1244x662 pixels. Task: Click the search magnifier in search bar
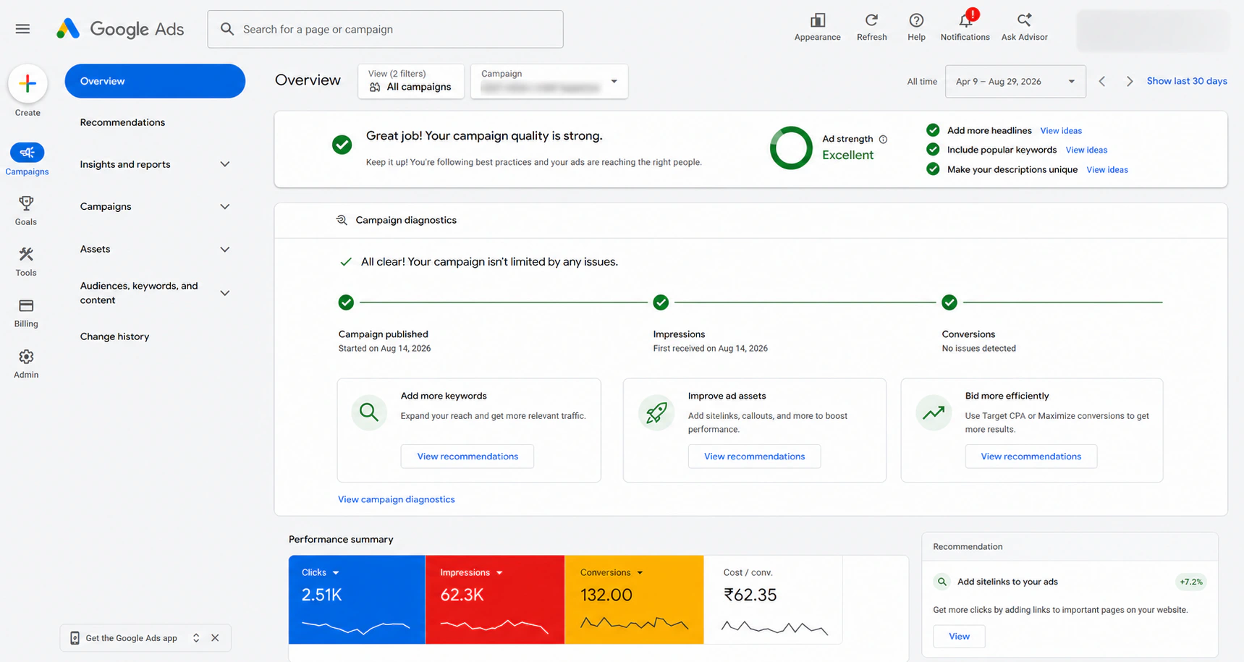coord(227,29)
